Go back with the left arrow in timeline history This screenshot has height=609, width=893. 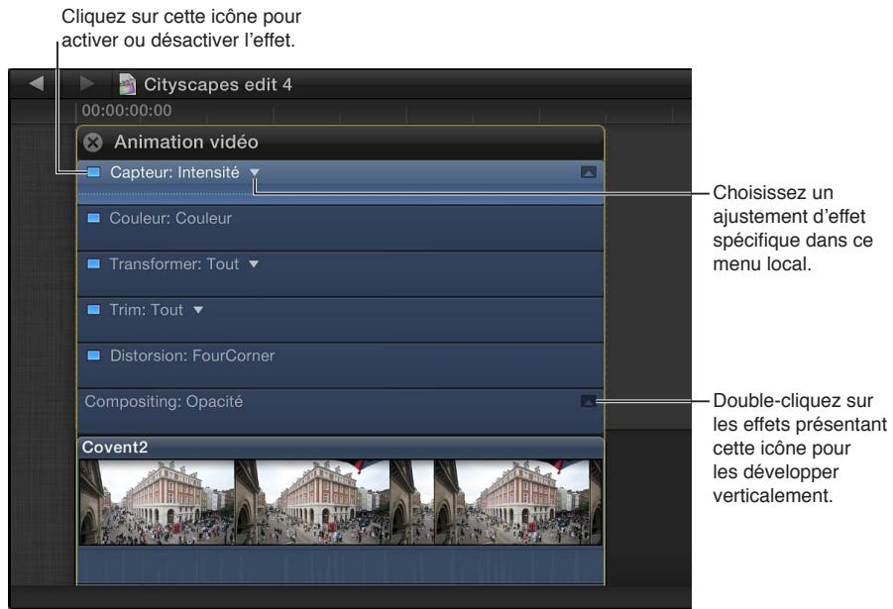(x=37, y=83)
